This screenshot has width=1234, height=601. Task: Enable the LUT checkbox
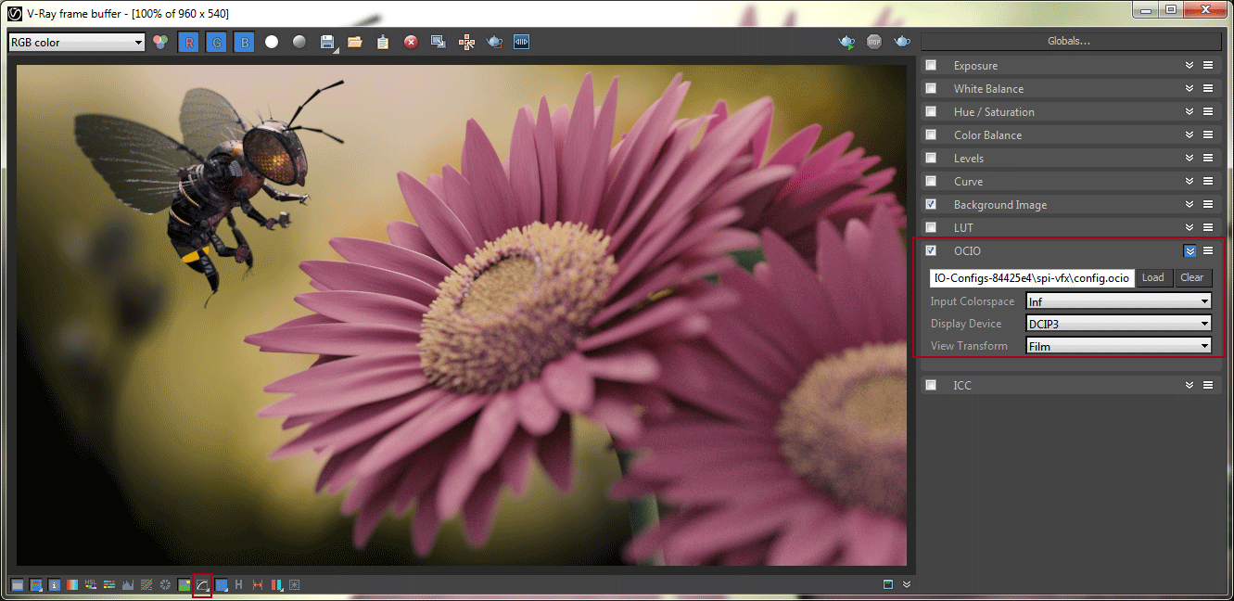(931, 227)
